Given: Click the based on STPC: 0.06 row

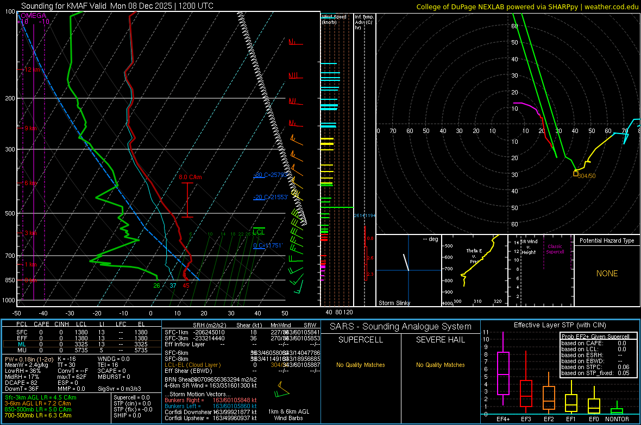Looking at the screenshot, I should 595,367.
